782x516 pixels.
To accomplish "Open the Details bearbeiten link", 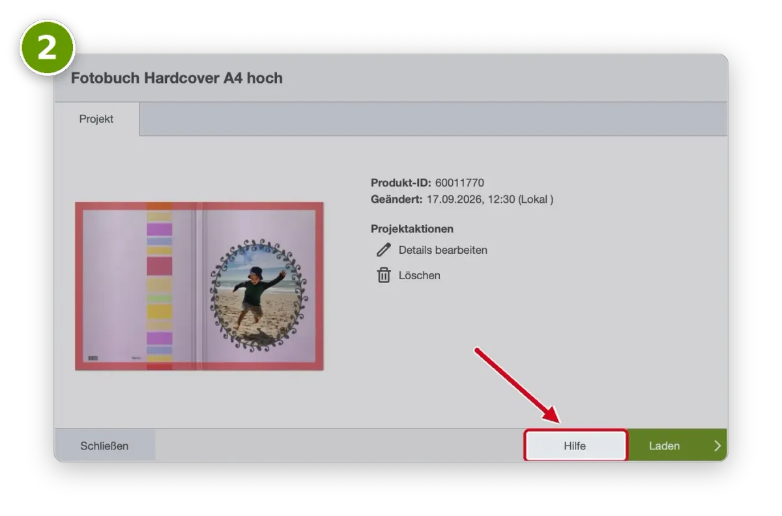I will [443, 250].
